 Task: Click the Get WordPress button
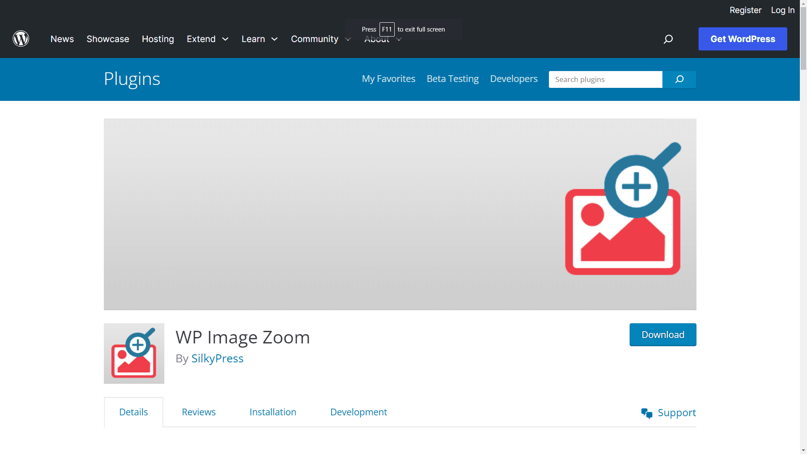(743, 39)
